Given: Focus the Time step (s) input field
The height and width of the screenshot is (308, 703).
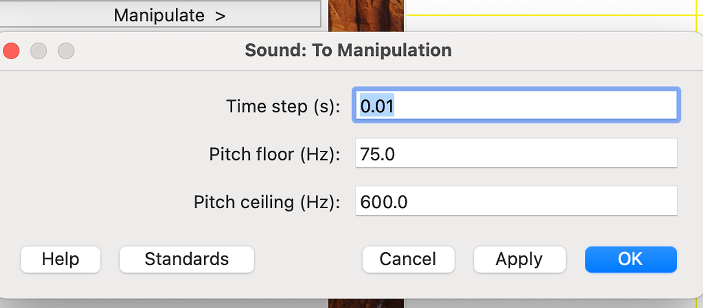Looking at the screenshot, I should point(516,105).
